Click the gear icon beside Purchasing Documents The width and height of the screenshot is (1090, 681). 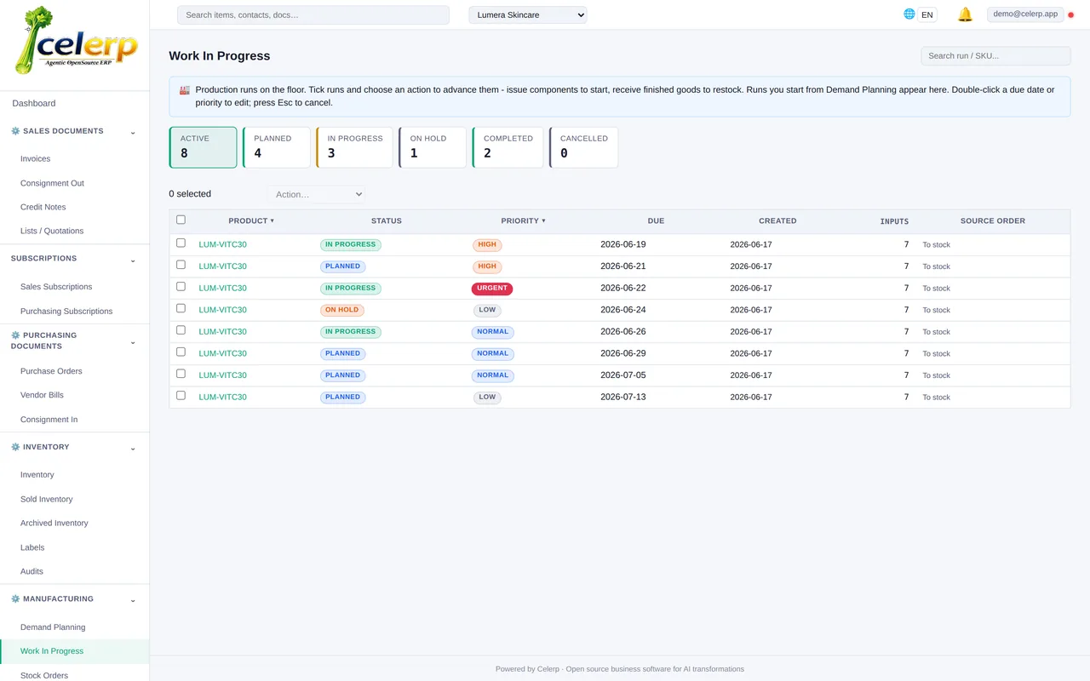(x=15, y=335)
